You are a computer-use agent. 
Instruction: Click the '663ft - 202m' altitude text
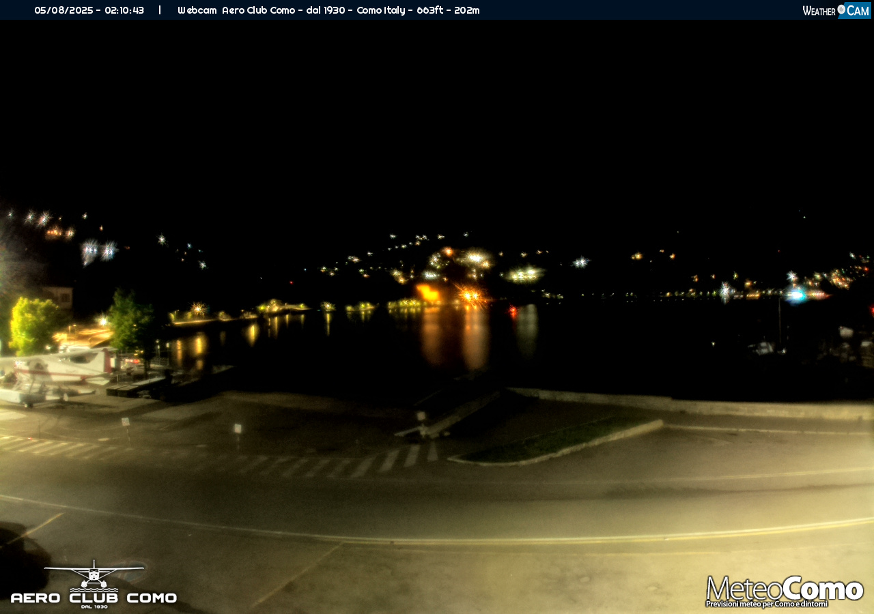[x=448, y=10]
